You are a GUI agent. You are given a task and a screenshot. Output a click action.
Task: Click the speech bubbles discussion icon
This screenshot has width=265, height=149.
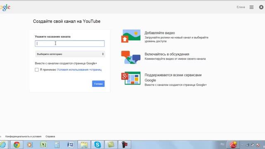(x=131, y=57)
